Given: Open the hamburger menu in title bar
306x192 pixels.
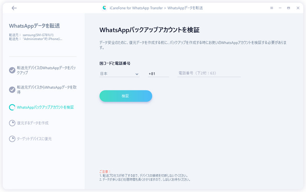Looking at the screenshot, I should [x=272, y=8].
